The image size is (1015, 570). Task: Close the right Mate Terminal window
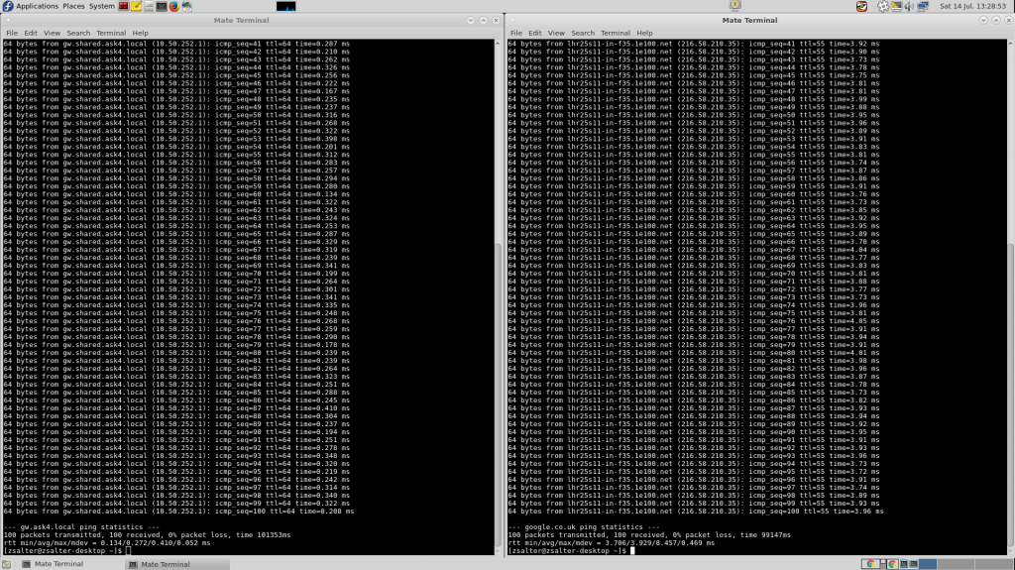[1008, 20]
